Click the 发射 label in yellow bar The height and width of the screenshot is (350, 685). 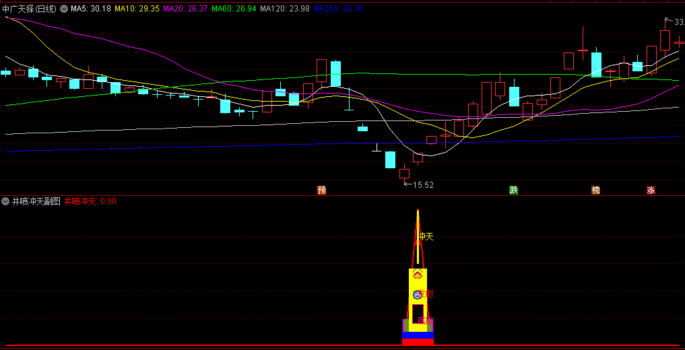click(x=426, y=293)
